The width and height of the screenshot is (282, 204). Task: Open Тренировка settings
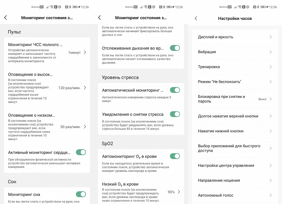(234, 67)
